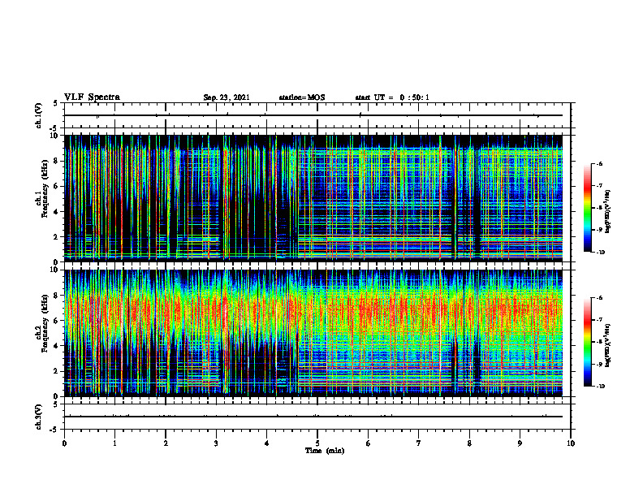Click time axis tick label "5"

[317, 443]
